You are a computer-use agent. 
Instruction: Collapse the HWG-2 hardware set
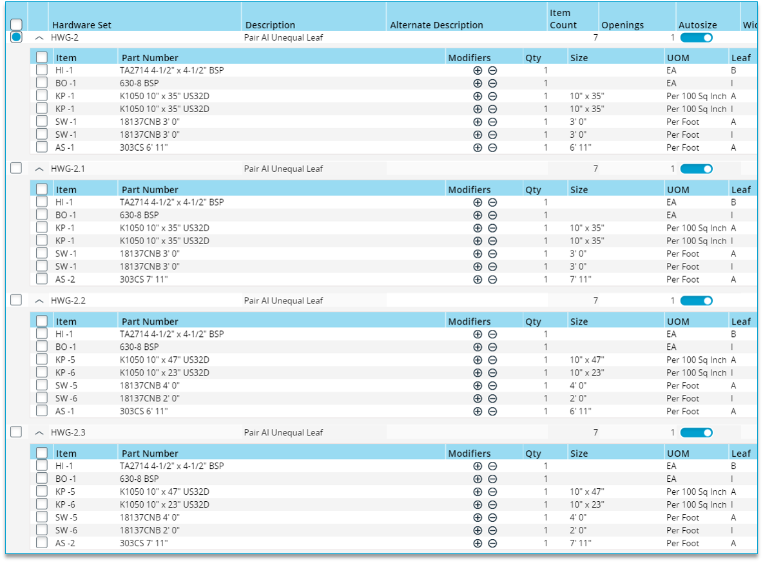[x=39, y=37]
